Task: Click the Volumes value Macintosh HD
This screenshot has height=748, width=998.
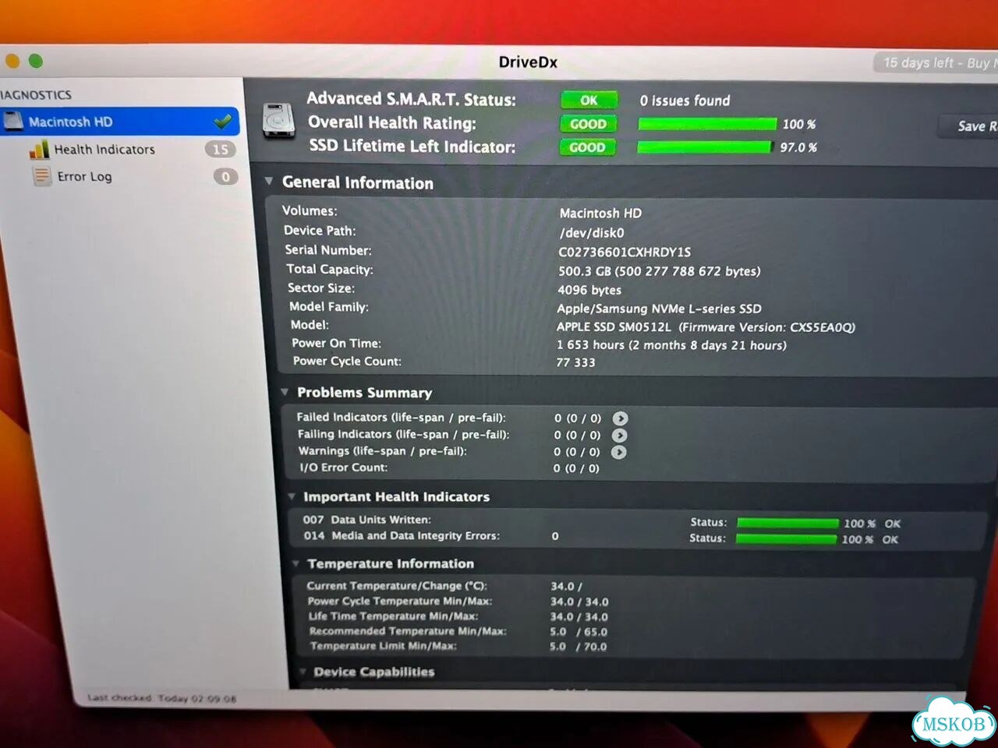Action: click(600, 213)
